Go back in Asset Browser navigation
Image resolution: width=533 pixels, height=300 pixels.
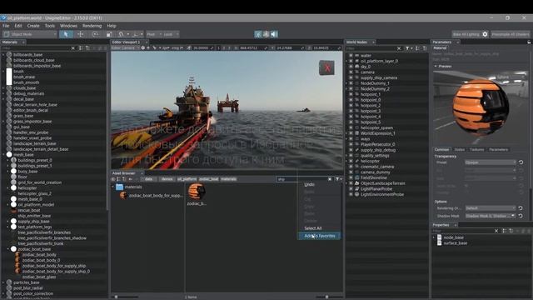tap(131, 179)
